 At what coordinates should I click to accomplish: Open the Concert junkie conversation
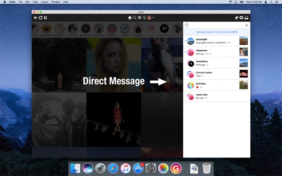point(216,74)
